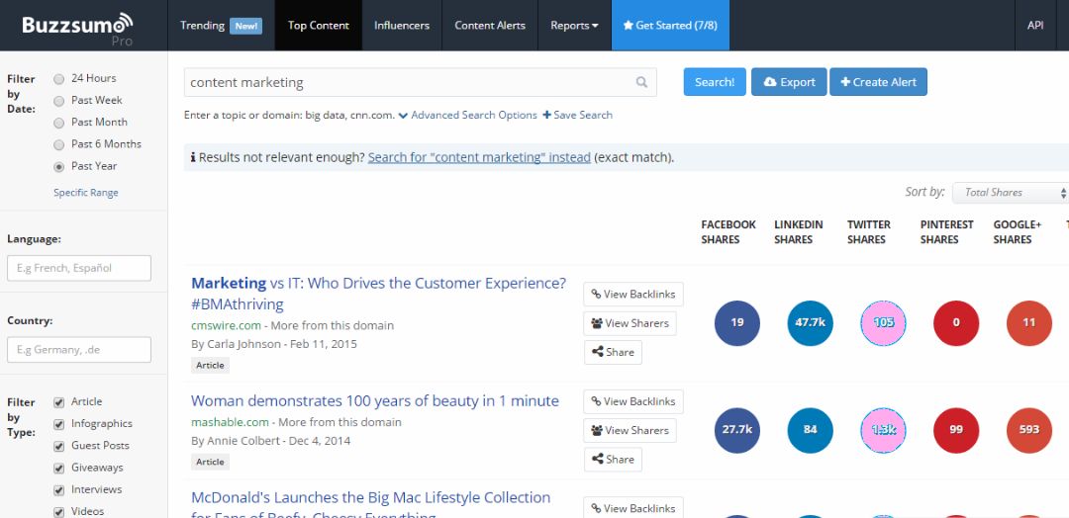Viewport: 1069px width, 518px height.
Task: Click the Export button
Action: 789,82
